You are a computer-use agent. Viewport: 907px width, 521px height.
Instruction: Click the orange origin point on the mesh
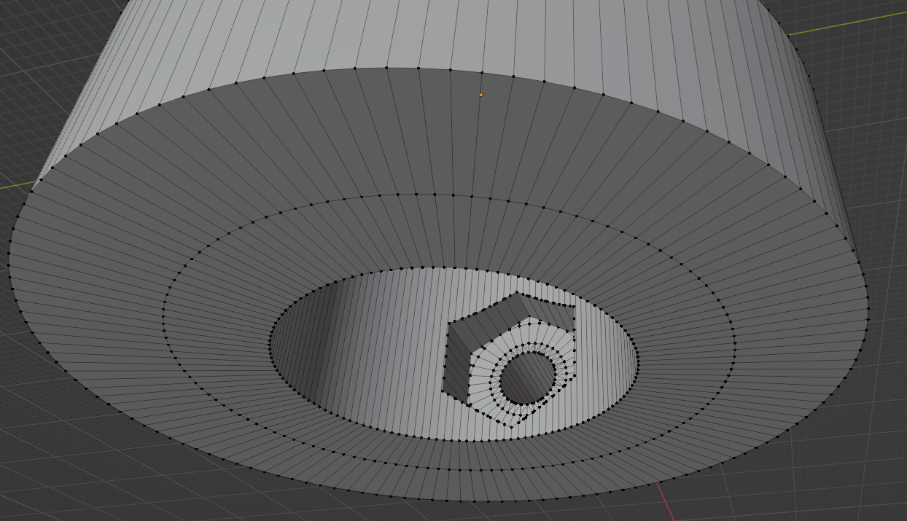coord(480,95)
